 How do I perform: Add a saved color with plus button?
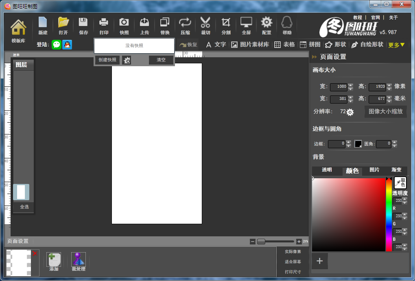point(320,261)
